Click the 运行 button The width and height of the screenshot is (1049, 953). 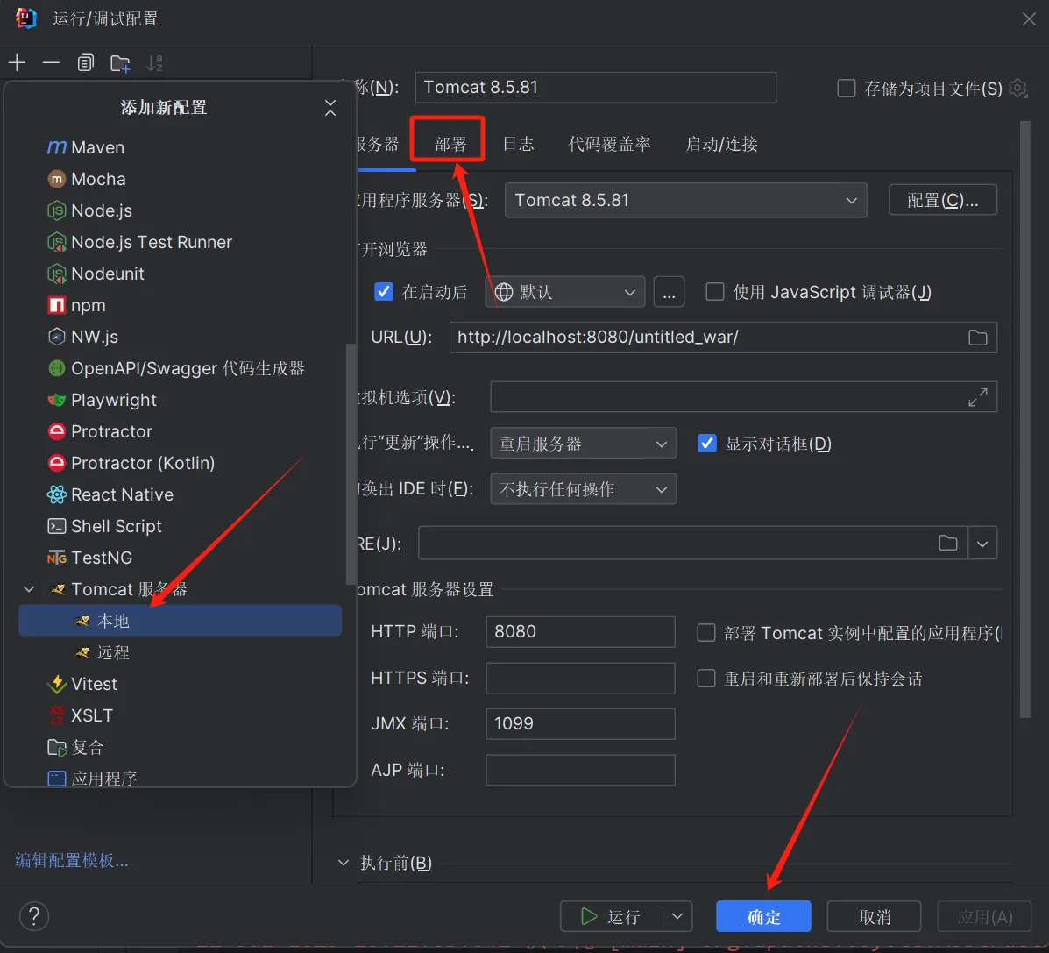coord(612,916)
